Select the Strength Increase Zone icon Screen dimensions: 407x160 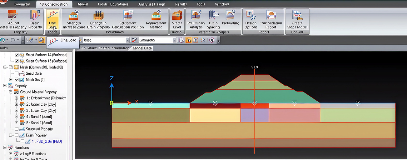[x=74, y=19]
